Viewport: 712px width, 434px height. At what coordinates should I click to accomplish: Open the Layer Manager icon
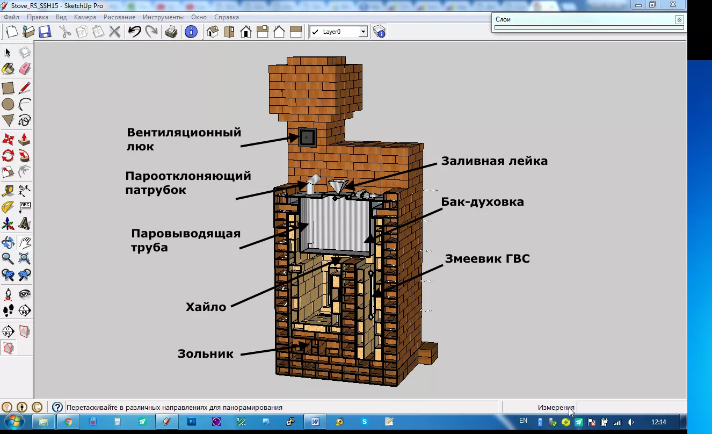coord(380,32)
